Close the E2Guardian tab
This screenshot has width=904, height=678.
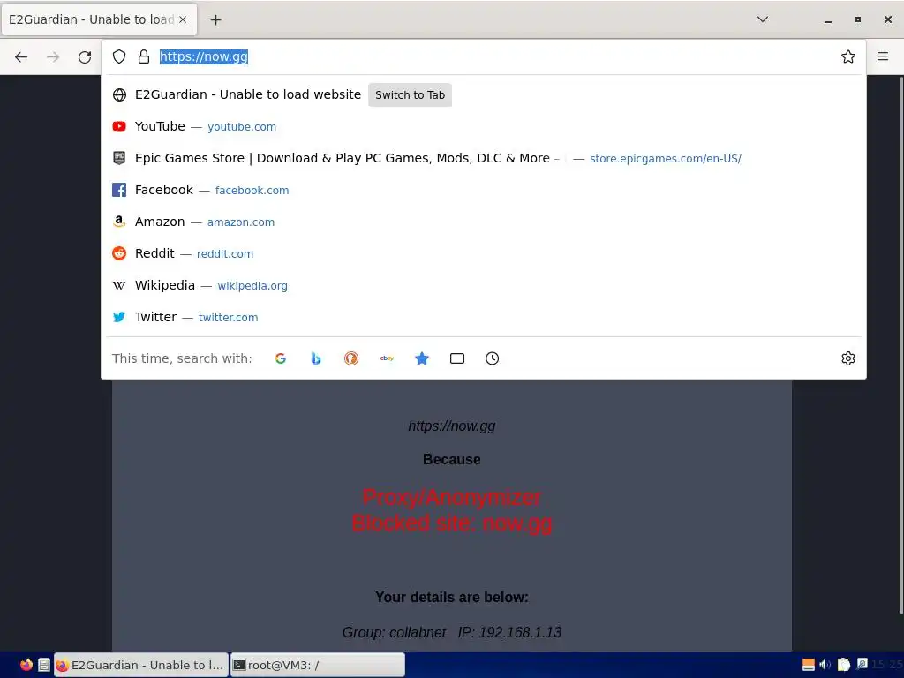(x=183, y=19)
